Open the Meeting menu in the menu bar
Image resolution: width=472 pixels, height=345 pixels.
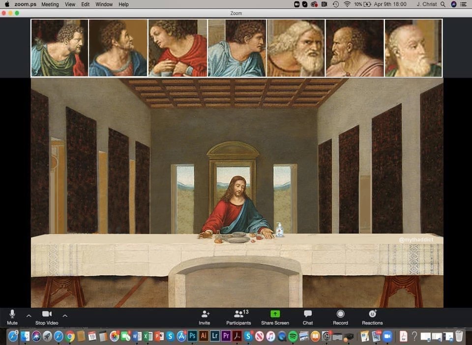50,4
